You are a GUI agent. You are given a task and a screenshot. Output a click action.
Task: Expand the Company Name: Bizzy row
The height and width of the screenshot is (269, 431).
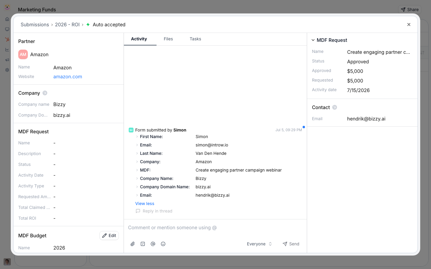137,178
